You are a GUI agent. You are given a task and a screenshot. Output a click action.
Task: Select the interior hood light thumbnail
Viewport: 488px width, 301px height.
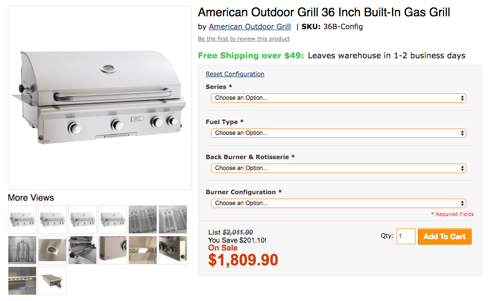(142, 250)
